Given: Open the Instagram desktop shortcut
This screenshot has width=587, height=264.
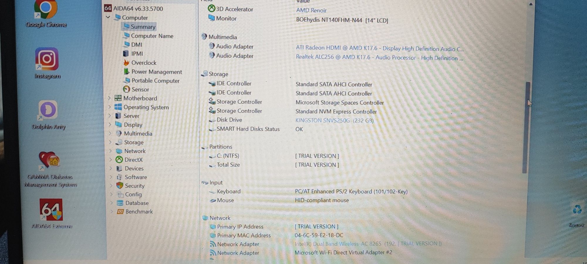Looking at the screenshot, I should [x=47, y=63].
